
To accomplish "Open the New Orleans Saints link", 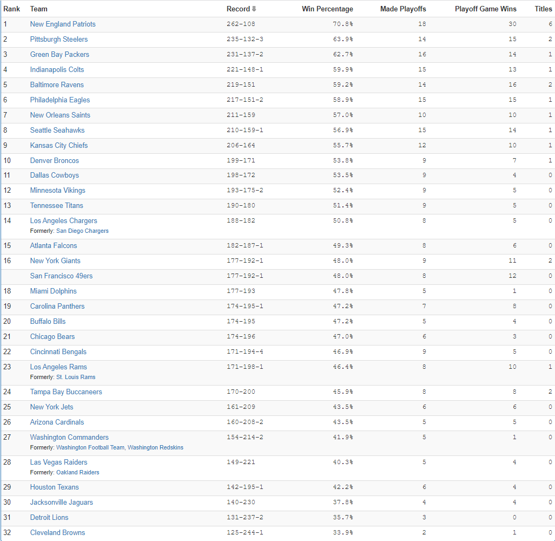I will click(x=60, y=115).
